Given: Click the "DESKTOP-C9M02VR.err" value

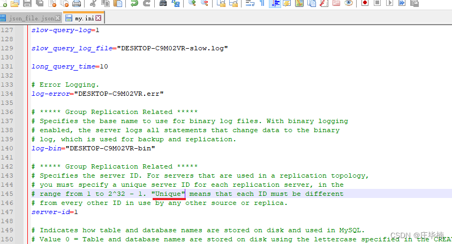Looking at the screenshot, I should 119,94.
